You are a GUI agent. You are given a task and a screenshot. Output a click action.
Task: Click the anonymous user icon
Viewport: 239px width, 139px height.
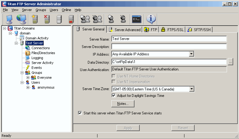(x=34, y=87)
